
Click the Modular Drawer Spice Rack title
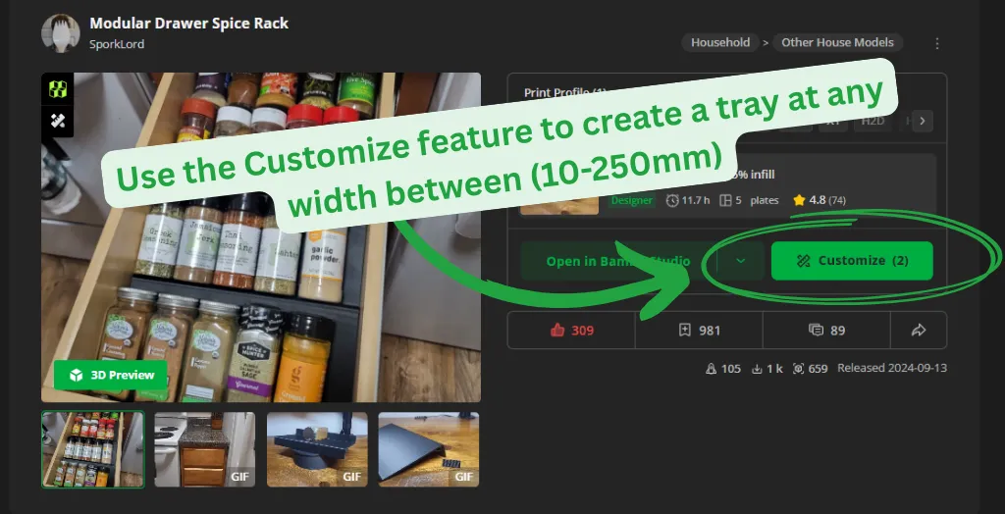189,24
